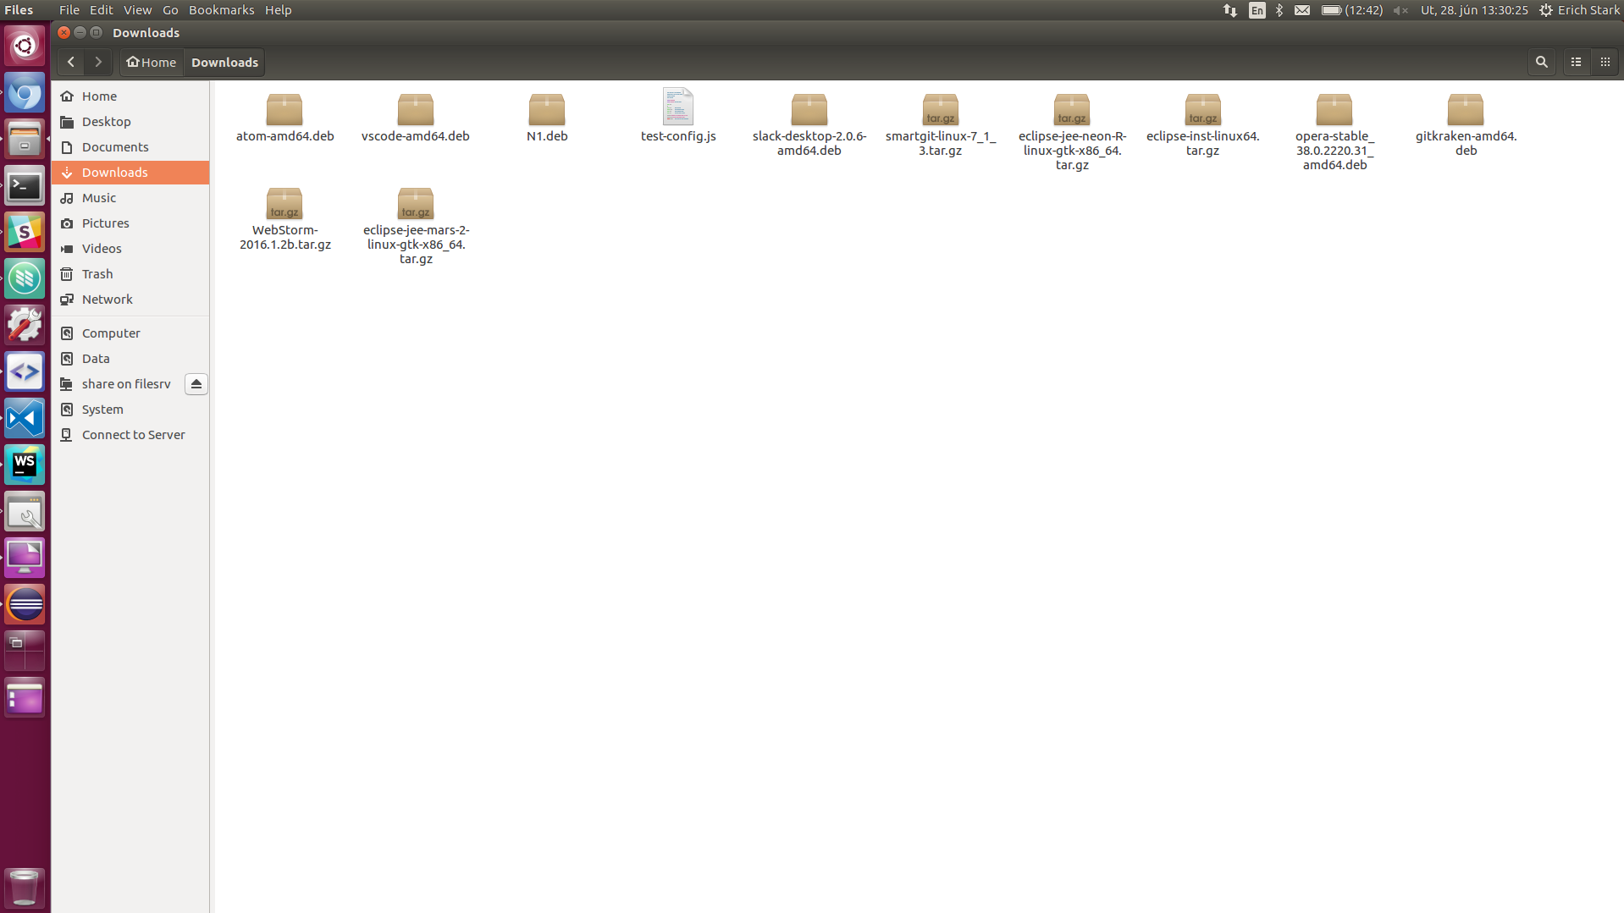1624x913 pixels.
Task: Open Desktop in the sidebar
Action: pyautogui.click(x=130, y=122)
